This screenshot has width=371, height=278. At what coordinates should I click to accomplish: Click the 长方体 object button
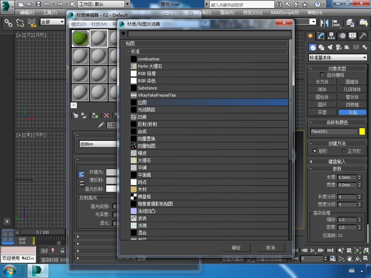coord(322,82)
